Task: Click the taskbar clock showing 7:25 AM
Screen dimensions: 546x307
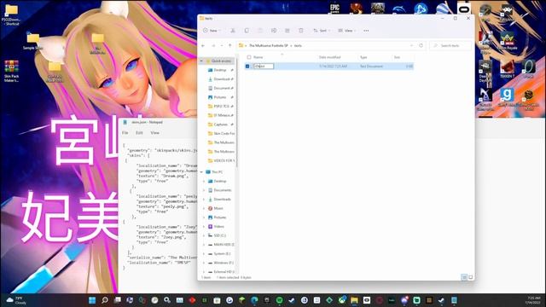Action: [533, 300]
